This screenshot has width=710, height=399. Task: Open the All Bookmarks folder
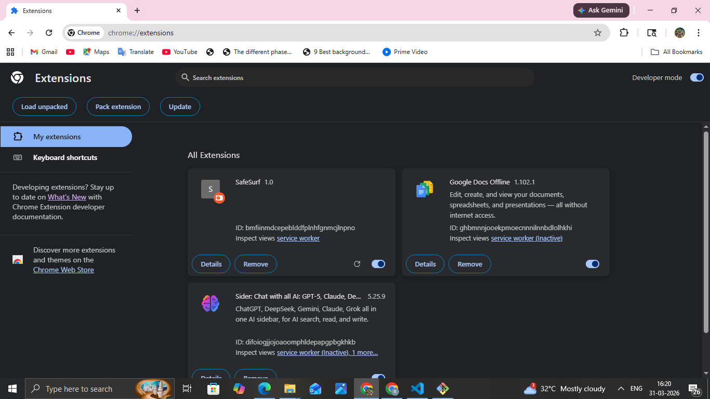(677, 52)
